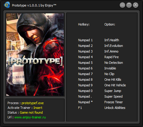Click the 'Numpad 0' hotkey label

click(x=85, y=91)
